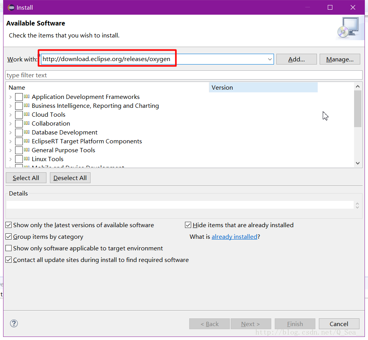The height and width of the screenshot is (340, 368).
Task: Expand the Business Intelligence, Reporting and Charting category
Action: [10, 106]
